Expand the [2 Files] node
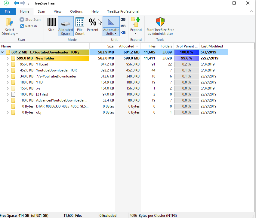Screen dimensions: 256x218 [x=8, y=94]
